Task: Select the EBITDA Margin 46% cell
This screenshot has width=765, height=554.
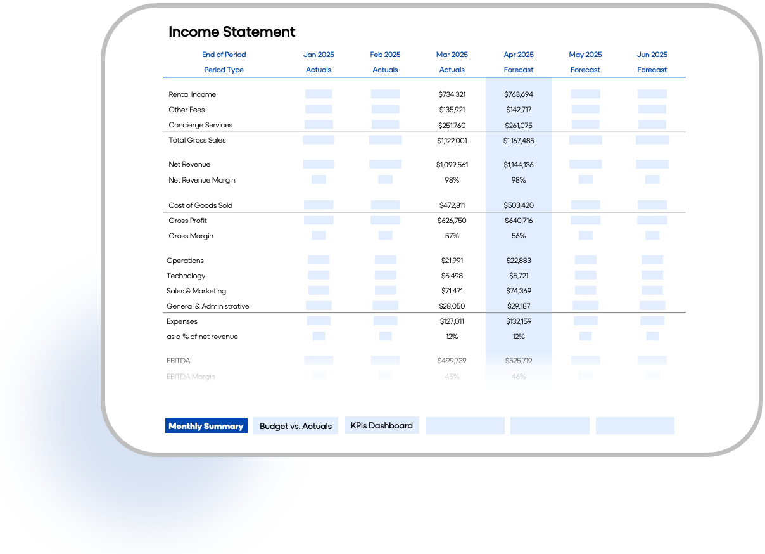Action: [519, 376]
